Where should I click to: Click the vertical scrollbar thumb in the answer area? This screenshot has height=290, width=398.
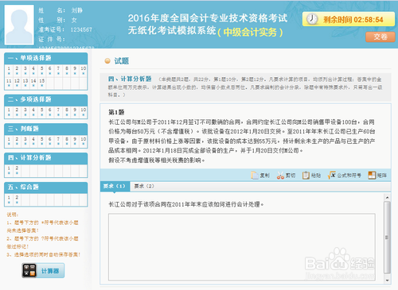point(387,238)
